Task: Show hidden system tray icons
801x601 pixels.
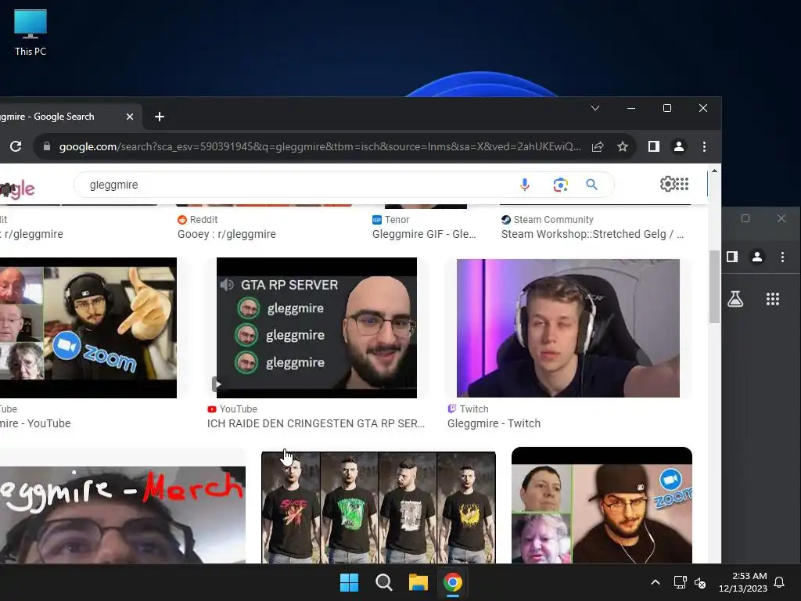Action: pyautogui.click(x=656, y=582)
